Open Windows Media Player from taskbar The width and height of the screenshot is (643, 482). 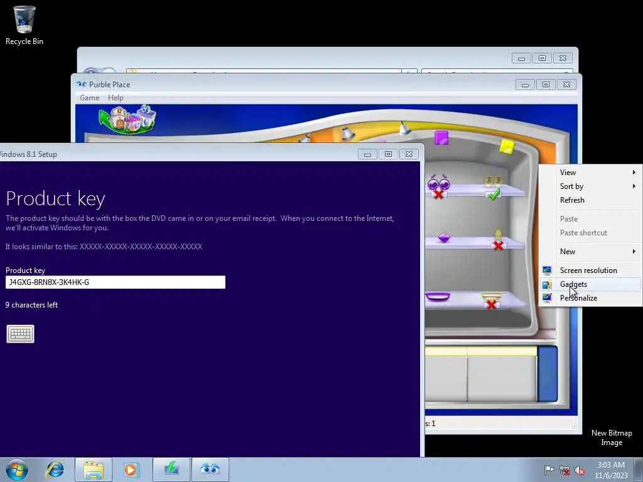131,469
